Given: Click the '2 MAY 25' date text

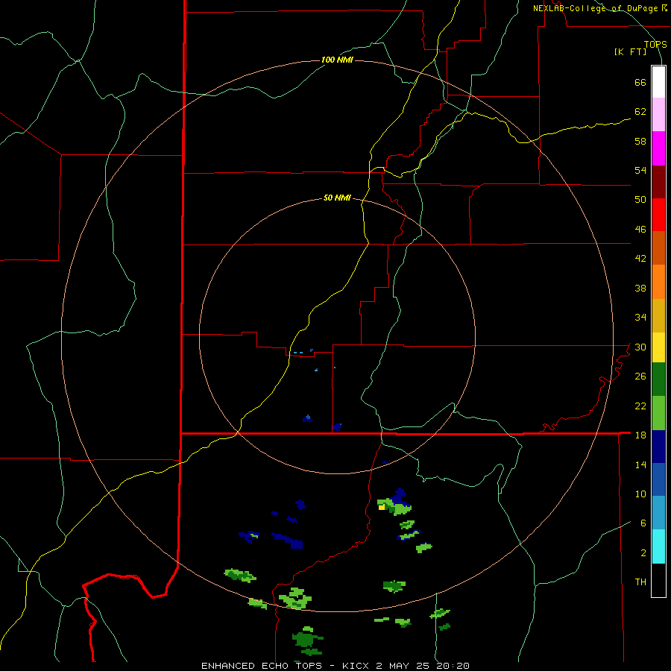Looking at the screenshot, I should pos(405,666).
